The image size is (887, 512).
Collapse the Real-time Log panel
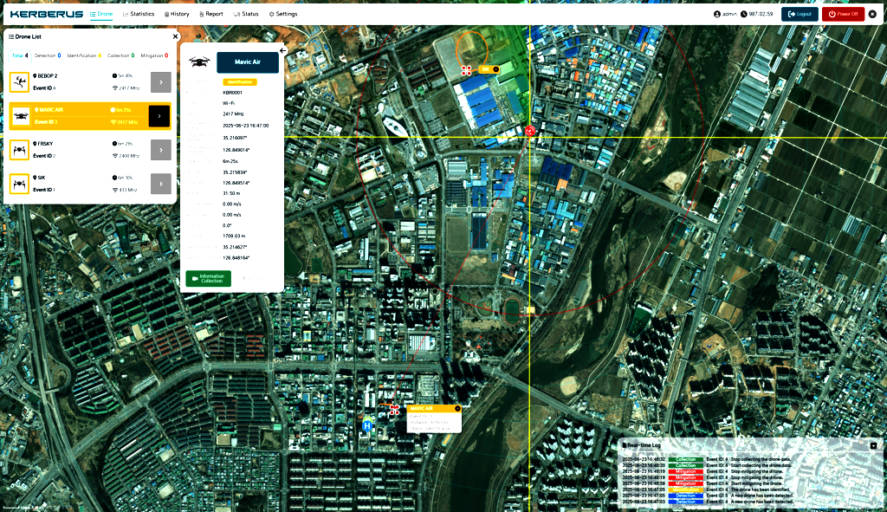[x=873, y=445]
